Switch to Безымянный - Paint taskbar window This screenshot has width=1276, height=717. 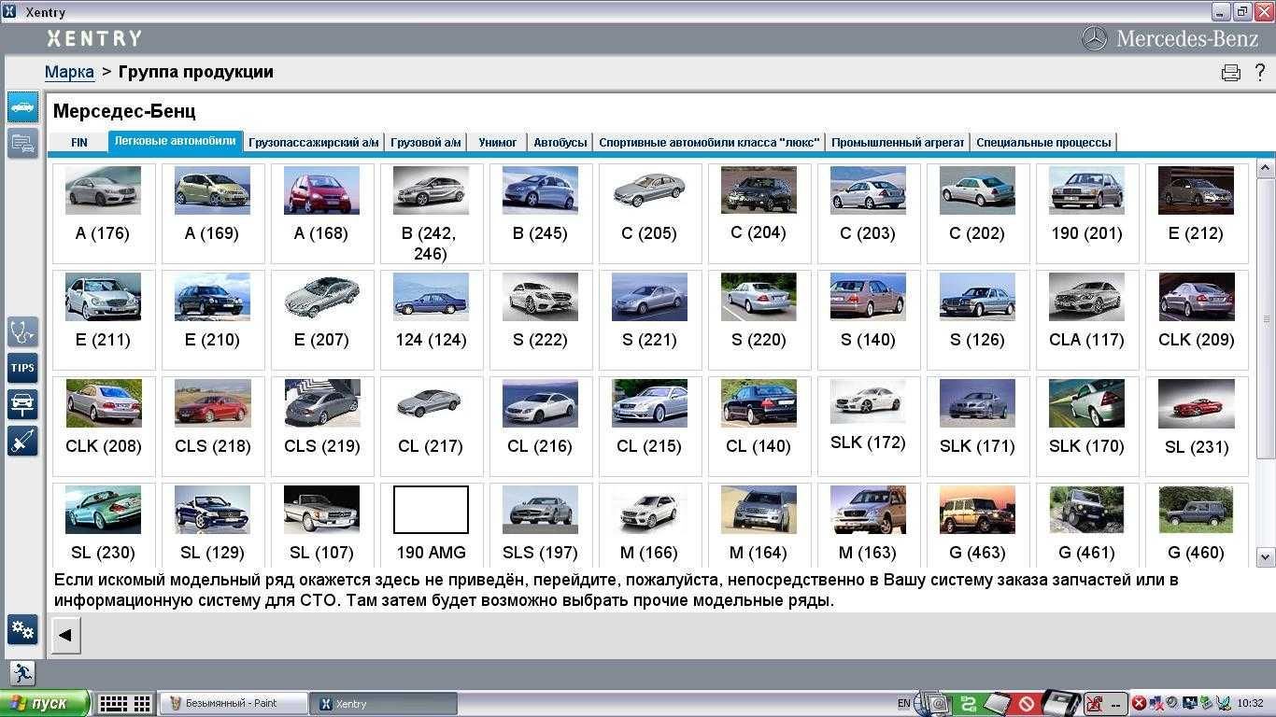coord(234,703)
